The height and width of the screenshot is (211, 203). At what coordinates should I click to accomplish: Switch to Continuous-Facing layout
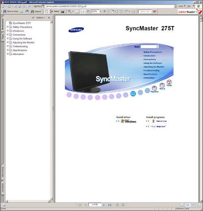click(x=193, y=204)
